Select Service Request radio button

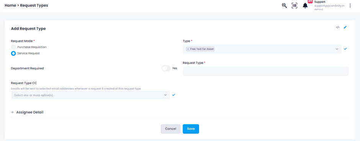pyautogui.click(x=13, y=53)
